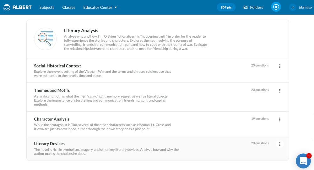Open the Literary Devices topic
Screen dimensions: 314x170
(49, 144)
